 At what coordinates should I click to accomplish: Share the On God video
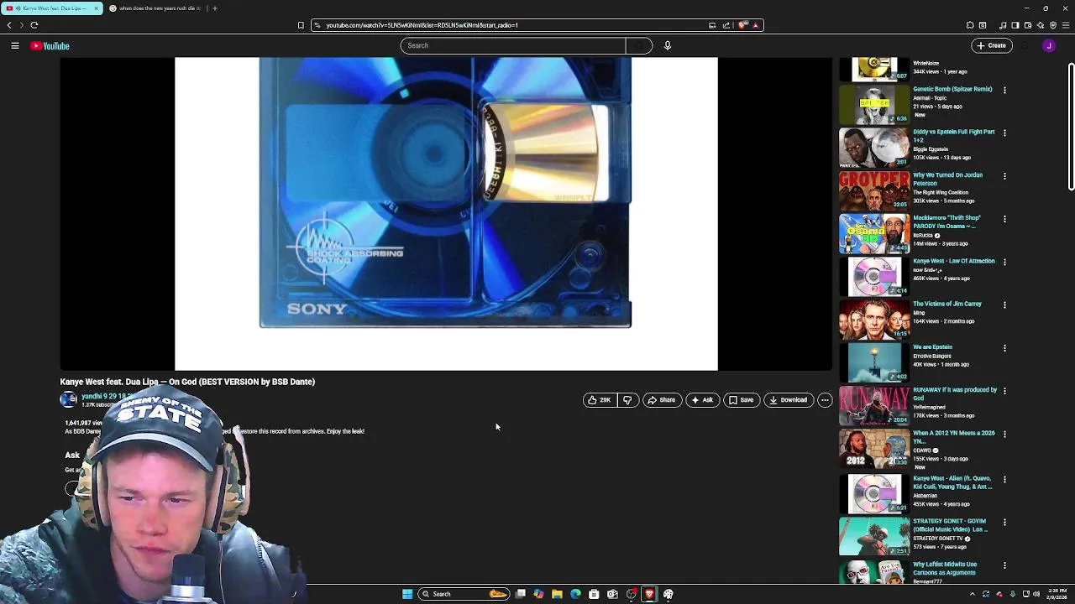tap(662, 400)
